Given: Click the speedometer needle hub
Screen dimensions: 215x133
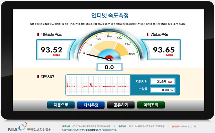Looking at the screenshot, I should [109, 60].
